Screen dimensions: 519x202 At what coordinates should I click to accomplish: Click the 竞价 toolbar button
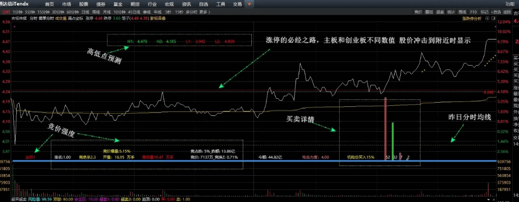click(418, 12)
